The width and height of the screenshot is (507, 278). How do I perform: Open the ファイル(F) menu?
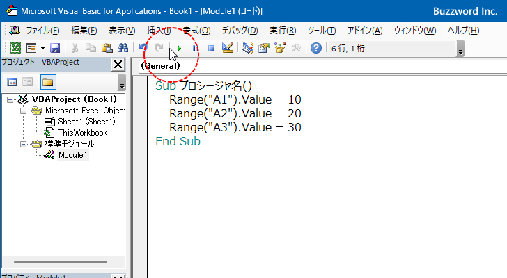42,31
